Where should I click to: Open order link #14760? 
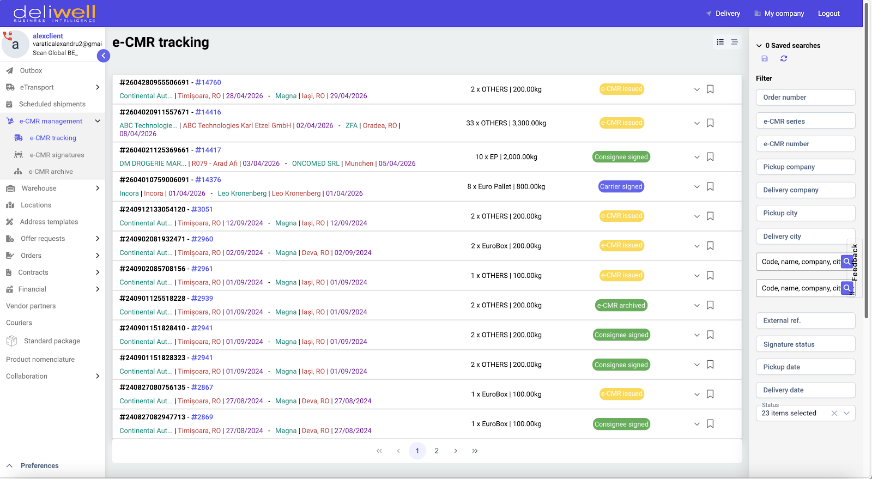point(208,82)
